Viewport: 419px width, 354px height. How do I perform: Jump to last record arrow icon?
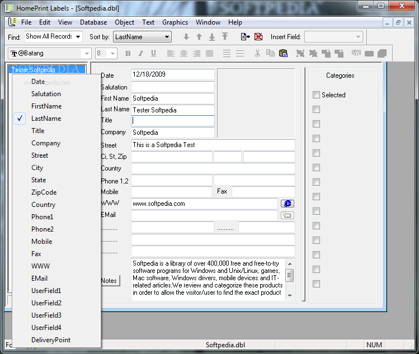[x=212, y=37]
